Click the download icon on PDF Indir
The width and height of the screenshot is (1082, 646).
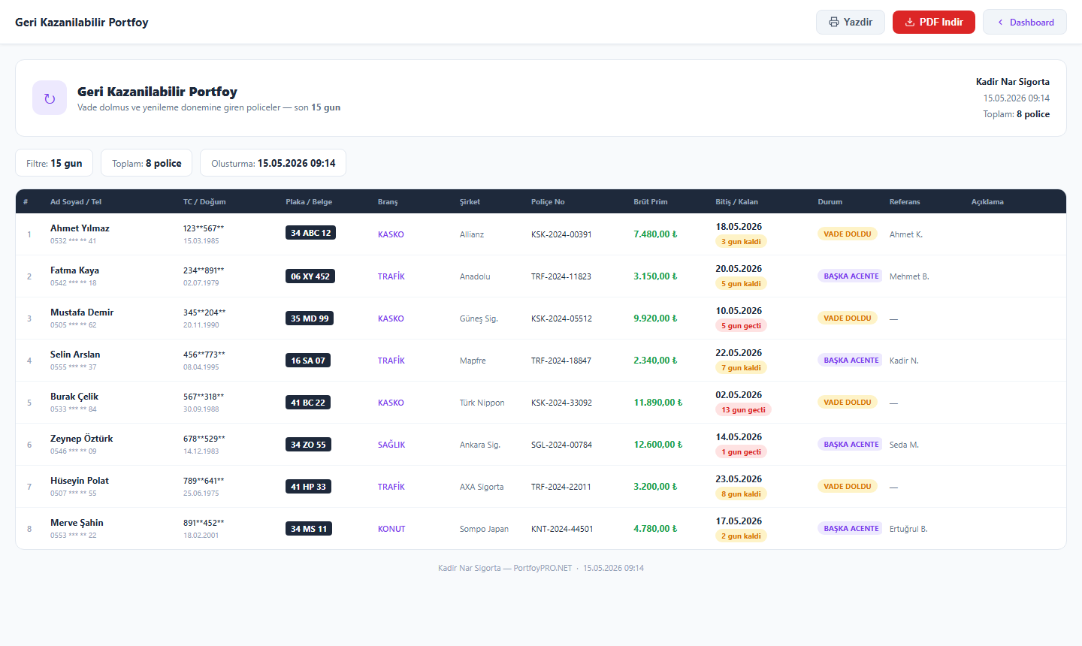tap(910, 22)
